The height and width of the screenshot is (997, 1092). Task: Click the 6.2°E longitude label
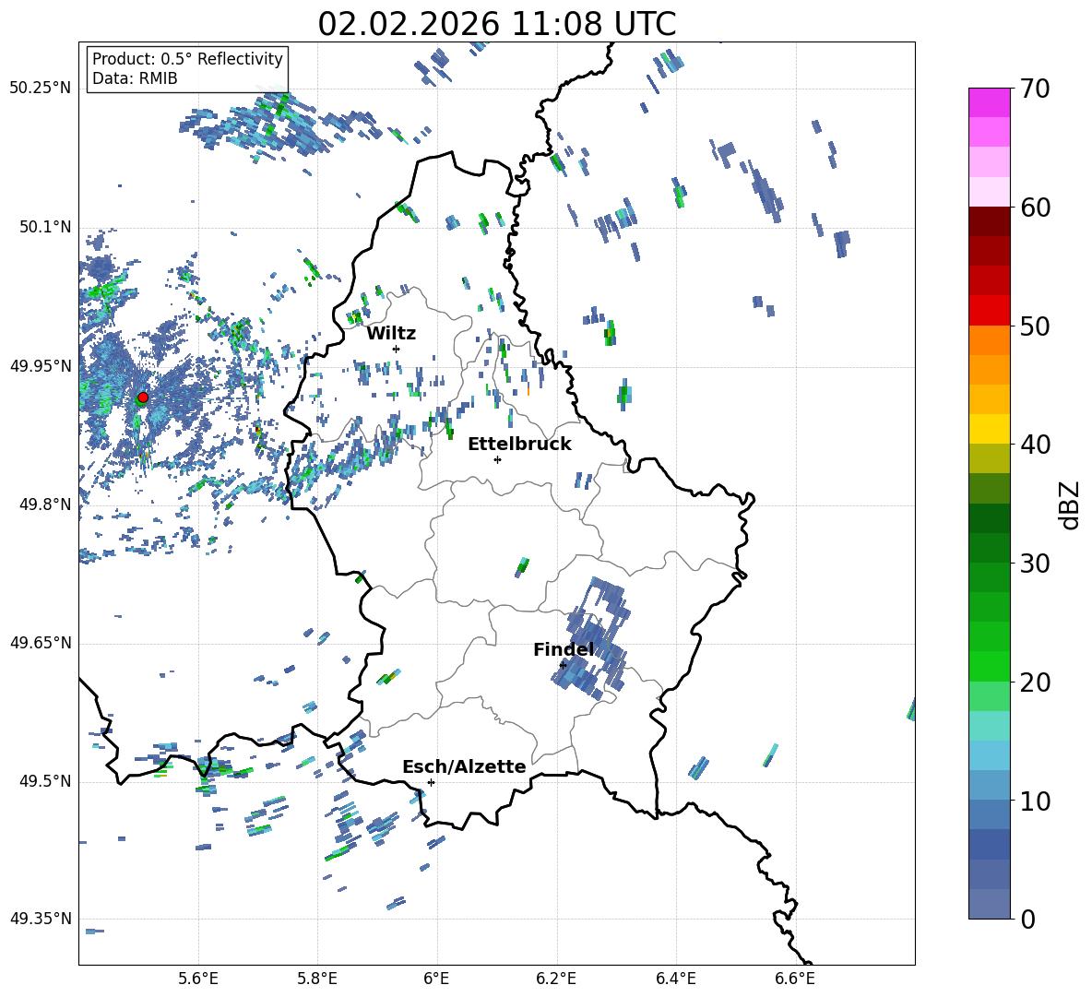[x=556, y=979]
